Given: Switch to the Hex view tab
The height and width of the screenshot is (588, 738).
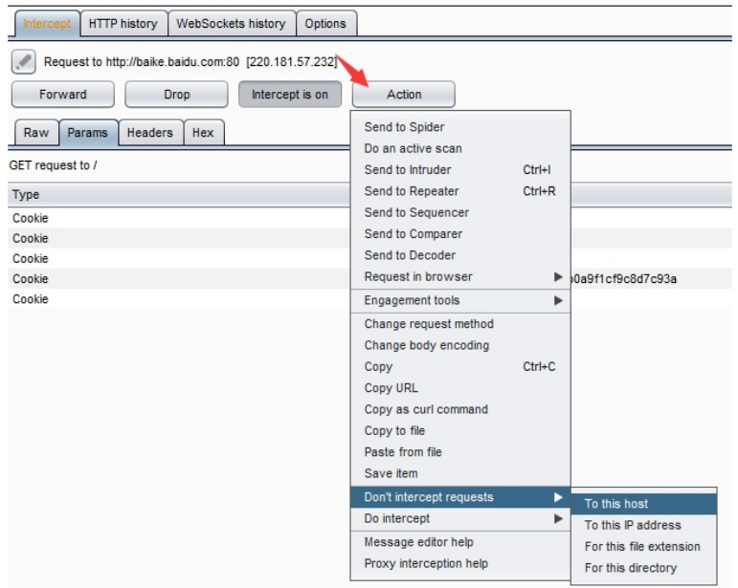Looking at the screenshot, I should (x=203, y=133).
